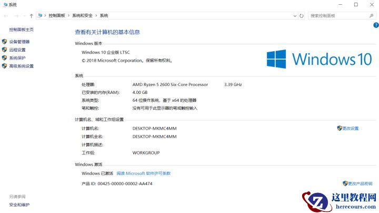Viewport: 379px width, 213px height.
Task: Click 更改产品密钥 change product key
Action: tap(360, 183)
